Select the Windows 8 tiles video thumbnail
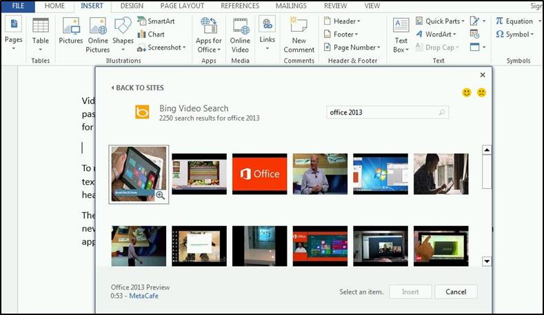The image size is (544, 315). (x=320, y=246)
